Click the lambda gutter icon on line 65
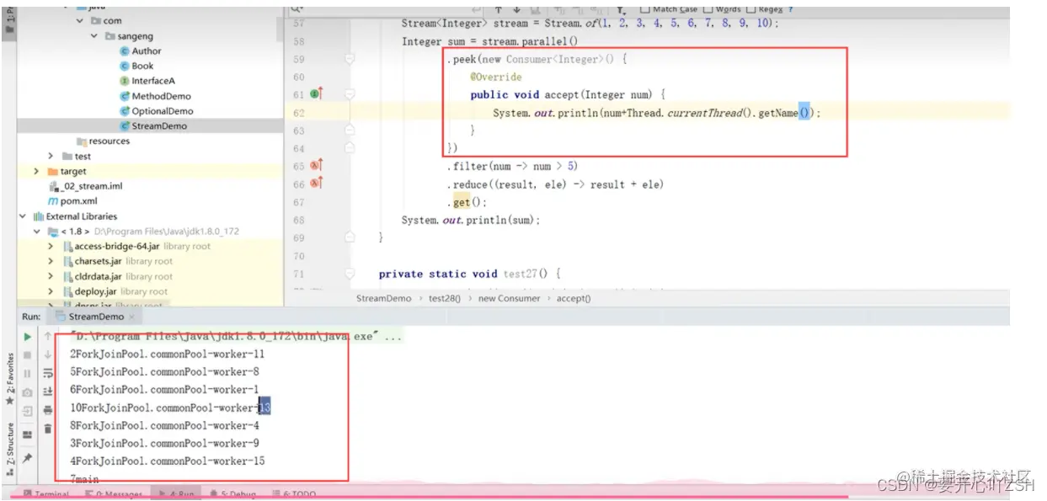 (x=316, y=166)
